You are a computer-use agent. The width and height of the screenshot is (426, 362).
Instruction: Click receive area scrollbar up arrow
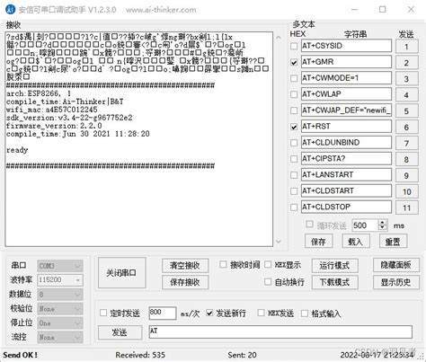click(x=279, y=38)
